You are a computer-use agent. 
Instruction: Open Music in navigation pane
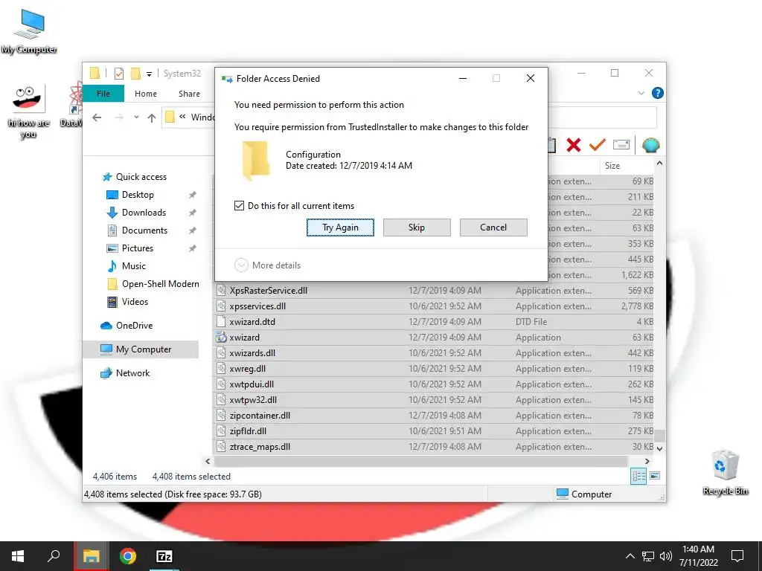(134, 266)
